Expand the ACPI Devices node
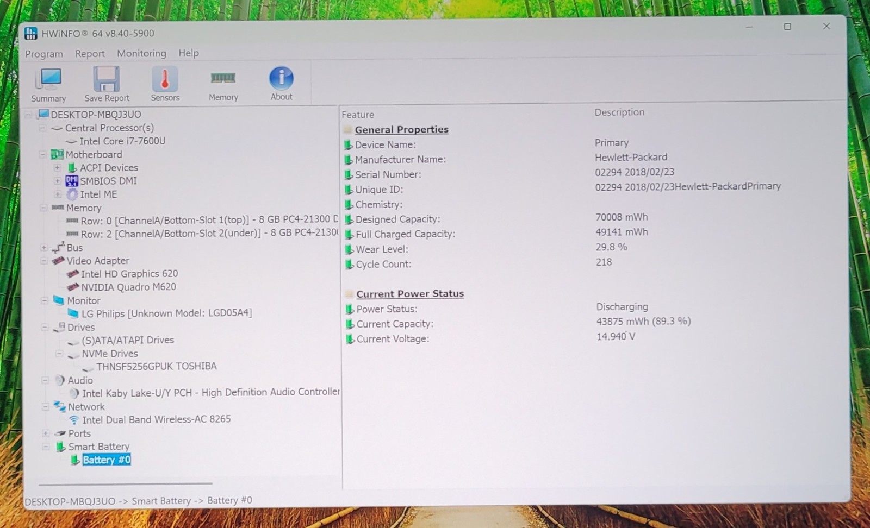The width and height of the screenshot is (870, 528). click(x=57, y=168)
